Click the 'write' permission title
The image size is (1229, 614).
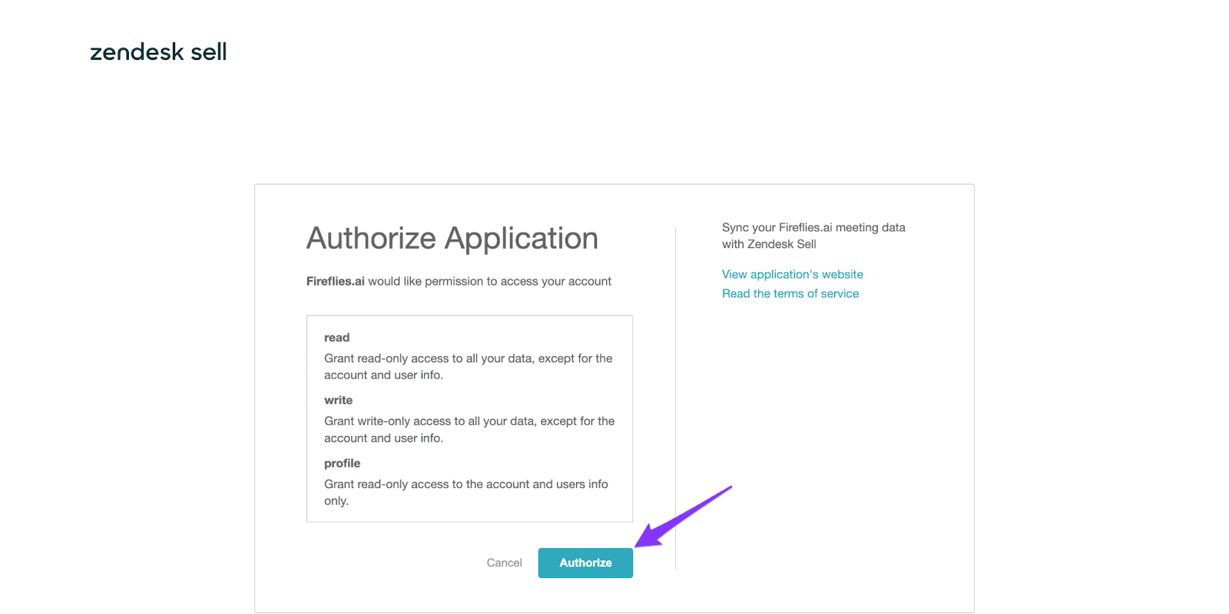click(338, 400)
